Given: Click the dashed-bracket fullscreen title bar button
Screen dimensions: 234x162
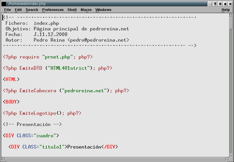Looking at the screenshot, I should (x=210, y=4).
